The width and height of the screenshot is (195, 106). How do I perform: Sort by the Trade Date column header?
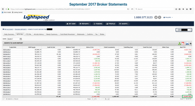[x=13, y=47]
